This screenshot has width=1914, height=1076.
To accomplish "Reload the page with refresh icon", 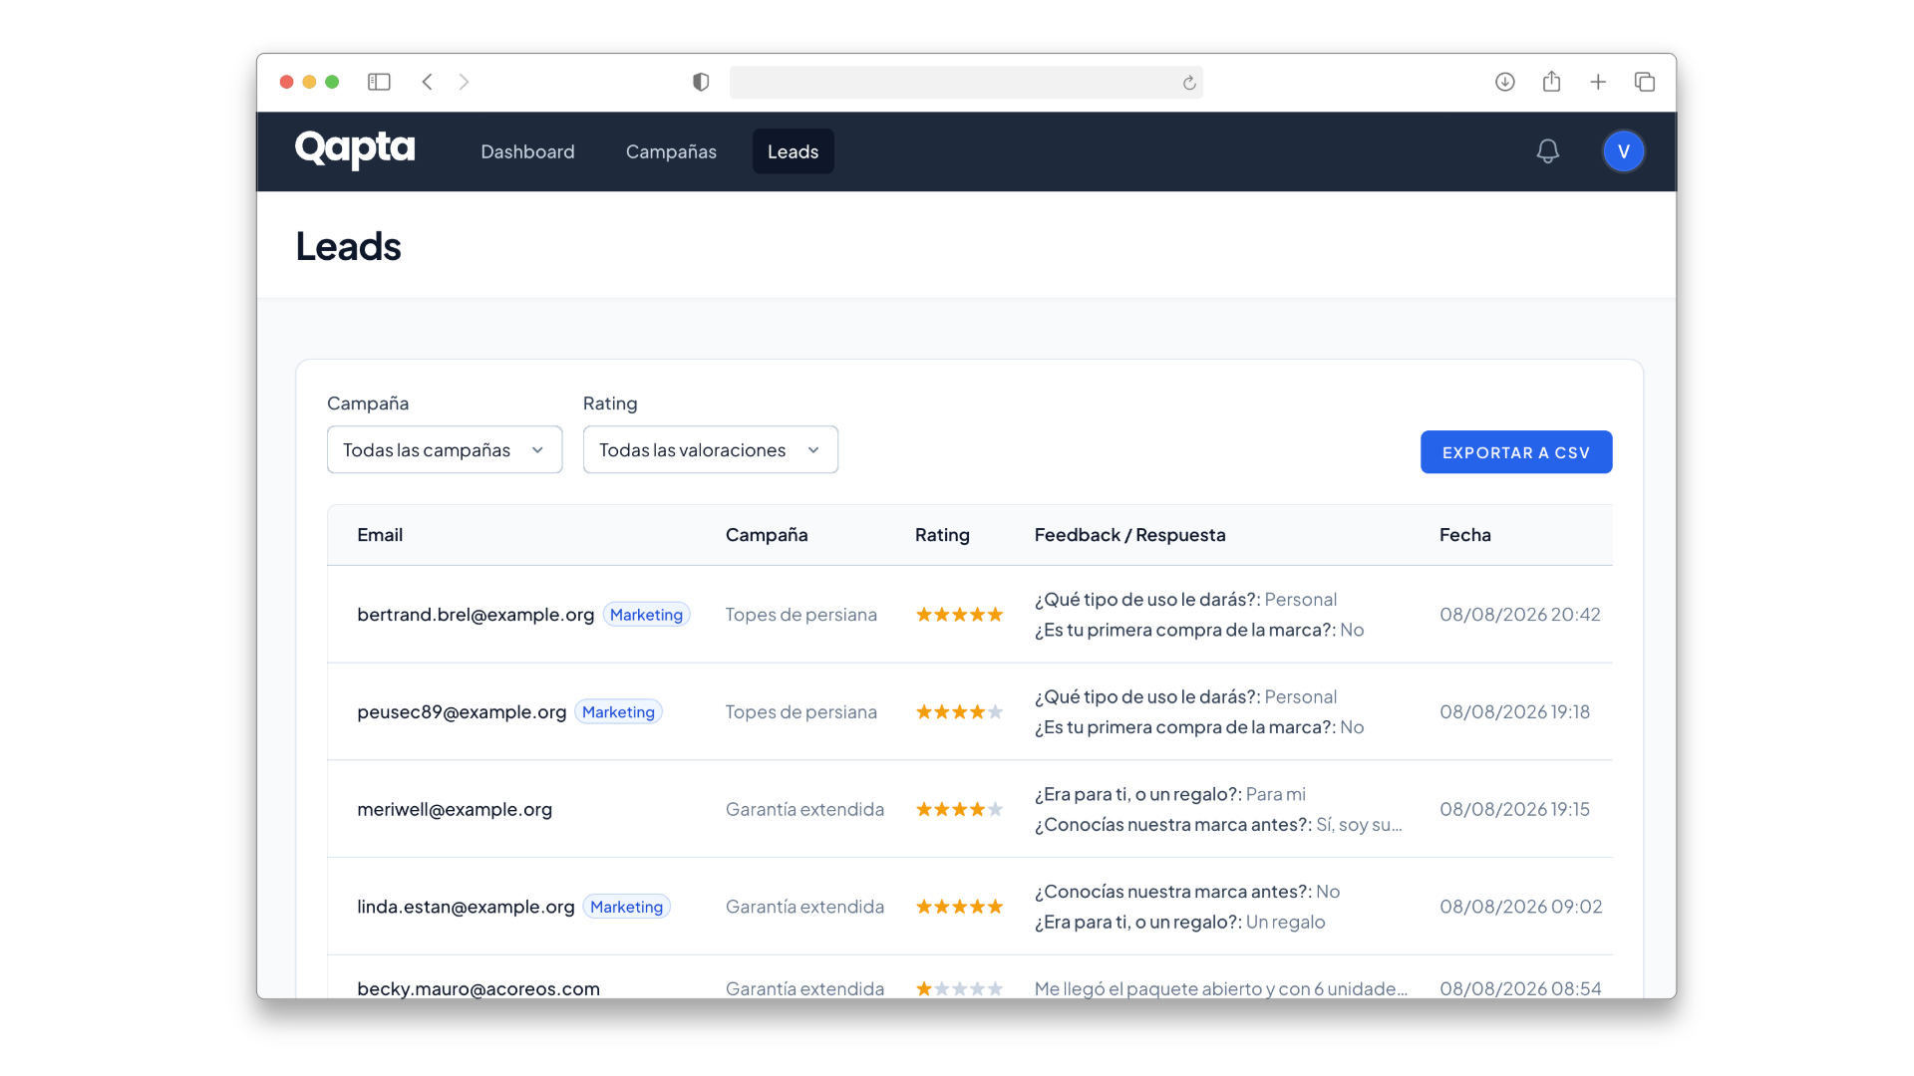I will (x=1188, y=83).
